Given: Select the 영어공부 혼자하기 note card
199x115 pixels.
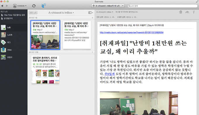Looking at the screenshot, I should pos(45,70).
